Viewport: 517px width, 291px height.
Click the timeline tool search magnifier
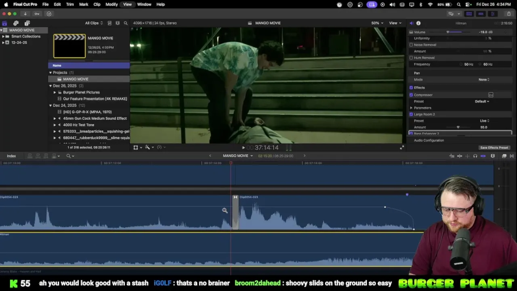point(69,156)
